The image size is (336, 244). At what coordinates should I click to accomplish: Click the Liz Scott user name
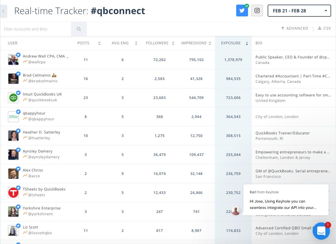[31, 227]
